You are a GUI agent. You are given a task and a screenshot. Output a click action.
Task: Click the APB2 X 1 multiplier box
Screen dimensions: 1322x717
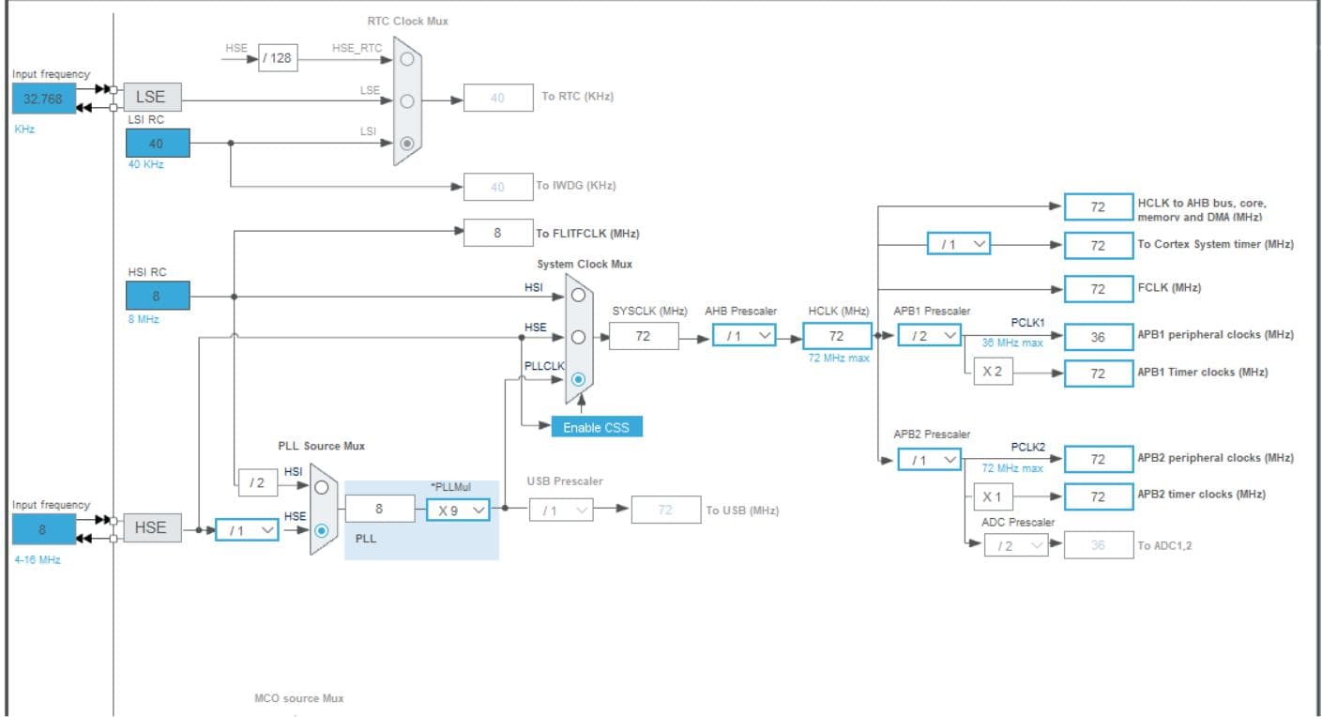993,496
